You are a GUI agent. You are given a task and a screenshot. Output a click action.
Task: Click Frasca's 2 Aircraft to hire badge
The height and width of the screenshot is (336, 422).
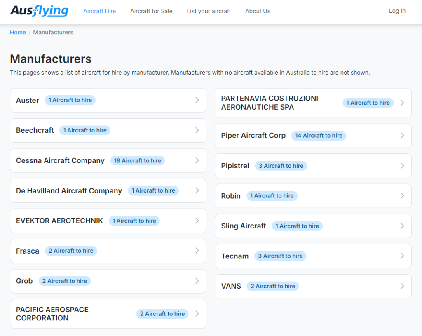71,251
